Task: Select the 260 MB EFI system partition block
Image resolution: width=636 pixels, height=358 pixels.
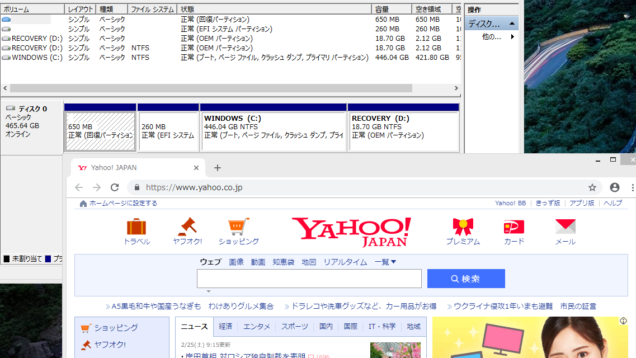Action: pos(168,131)
